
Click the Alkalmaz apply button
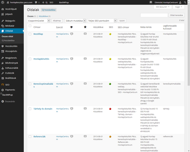[x=57, y=21]
